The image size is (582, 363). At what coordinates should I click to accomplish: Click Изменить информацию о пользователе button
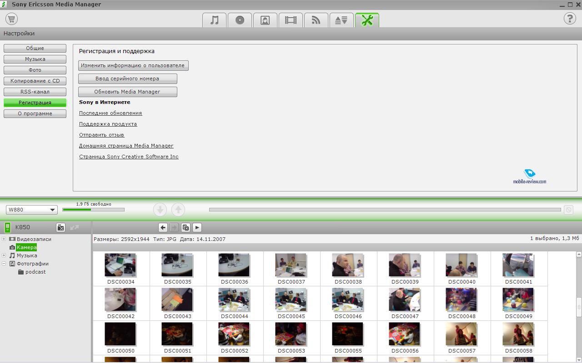(133, 65)
